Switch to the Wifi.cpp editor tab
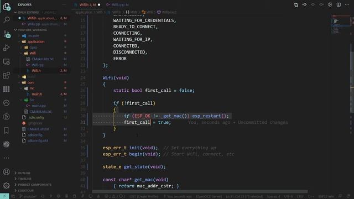The height and width of the screenshot is (199, 354). click(x=118, y=5)
